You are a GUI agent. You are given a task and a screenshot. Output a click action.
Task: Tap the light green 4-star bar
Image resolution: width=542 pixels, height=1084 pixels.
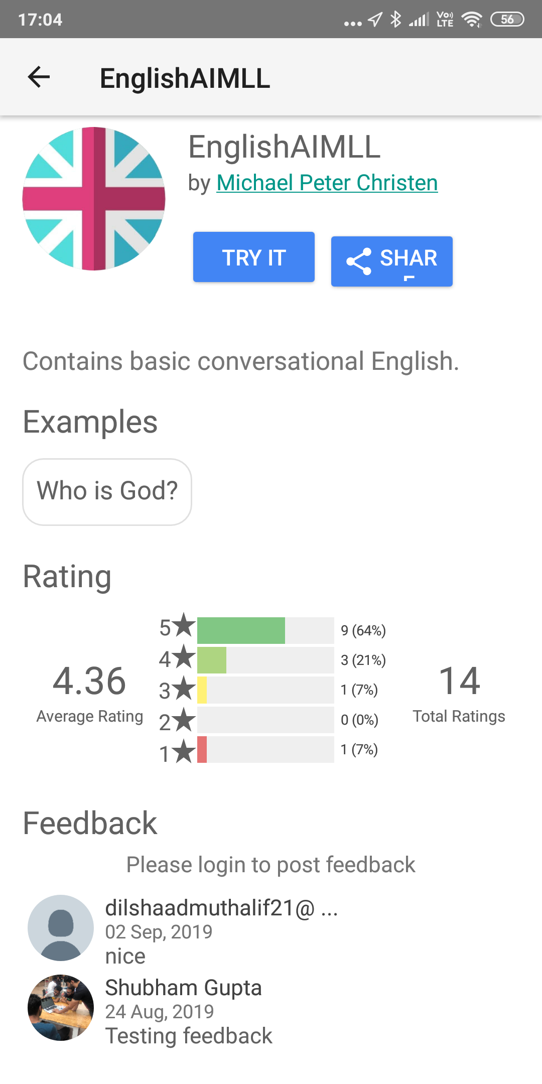(x=212, y=660)
